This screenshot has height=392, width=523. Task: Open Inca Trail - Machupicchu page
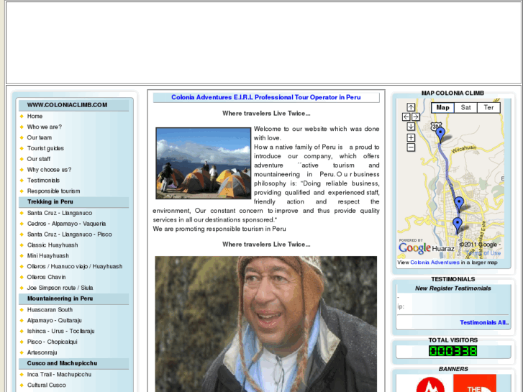pyautogui.click(x=59, y=374)
